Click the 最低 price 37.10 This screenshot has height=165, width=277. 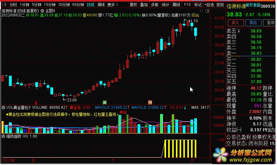point(256,100)
